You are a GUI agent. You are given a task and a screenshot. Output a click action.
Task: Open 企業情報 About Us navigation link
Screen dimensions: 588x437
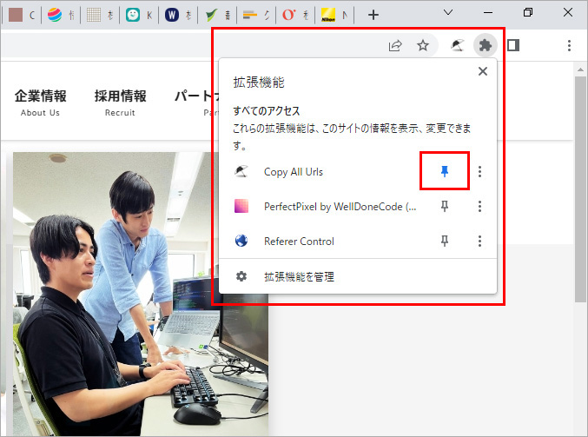pyautogui.click(x=41, y=103)
